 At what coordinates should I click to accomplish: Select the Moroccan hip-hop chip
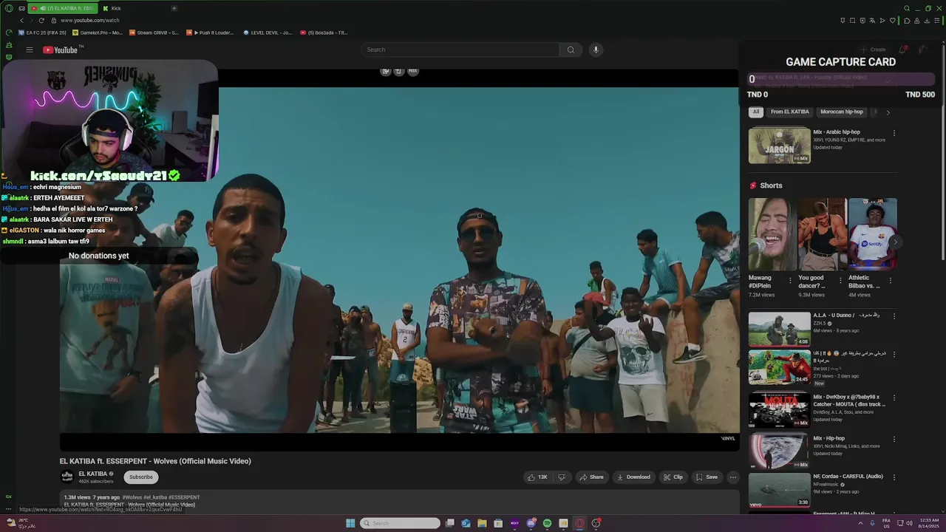841,112
